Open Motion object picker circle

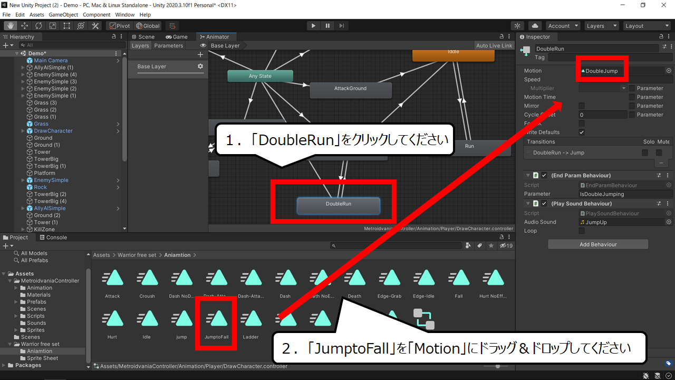[669, 71]
